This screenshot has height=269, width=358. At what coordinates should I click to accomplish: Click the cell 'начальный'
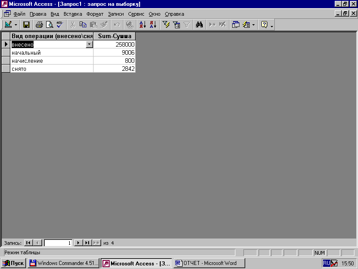point(51,52)
